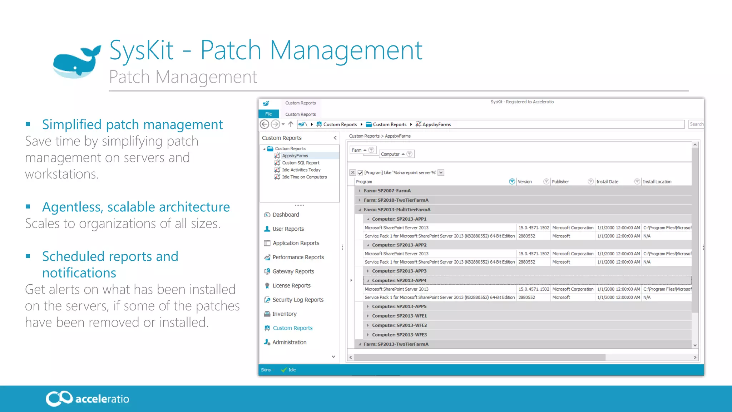Select Idle Time on Computers report

[x=304, y=177]
